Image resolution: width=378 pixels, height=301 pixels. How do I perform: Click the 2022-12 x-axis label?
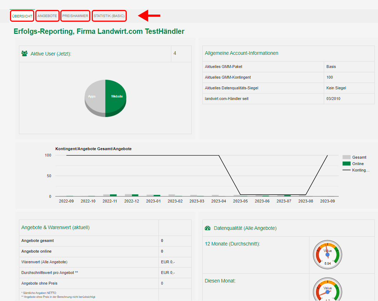[x=132, y=201]
